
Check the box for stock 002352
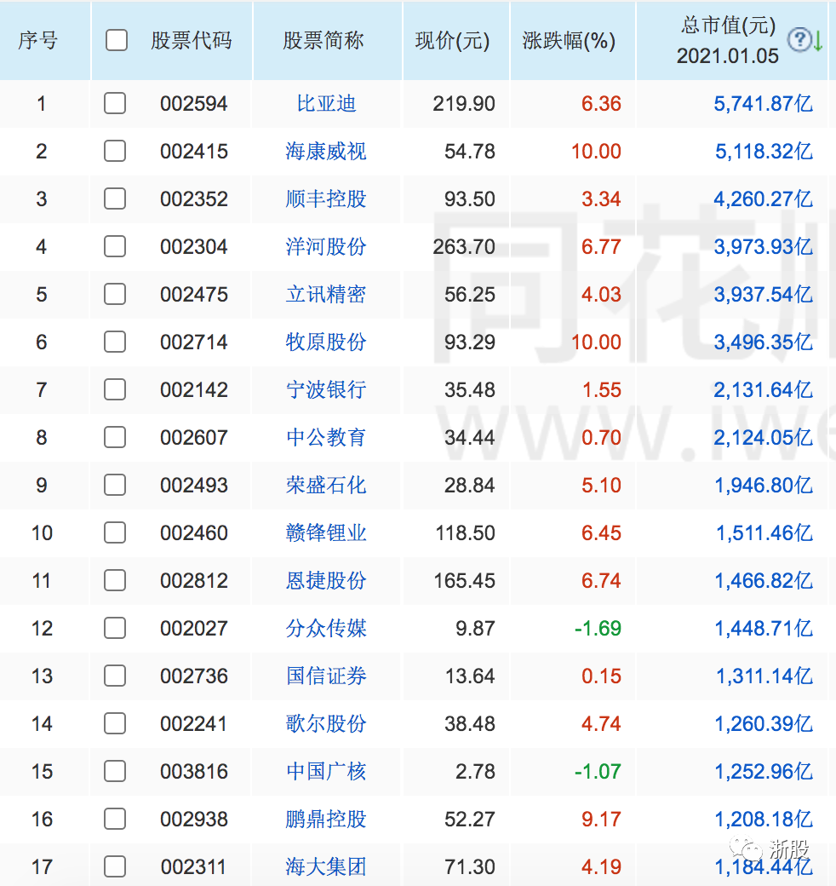[115, 198]
